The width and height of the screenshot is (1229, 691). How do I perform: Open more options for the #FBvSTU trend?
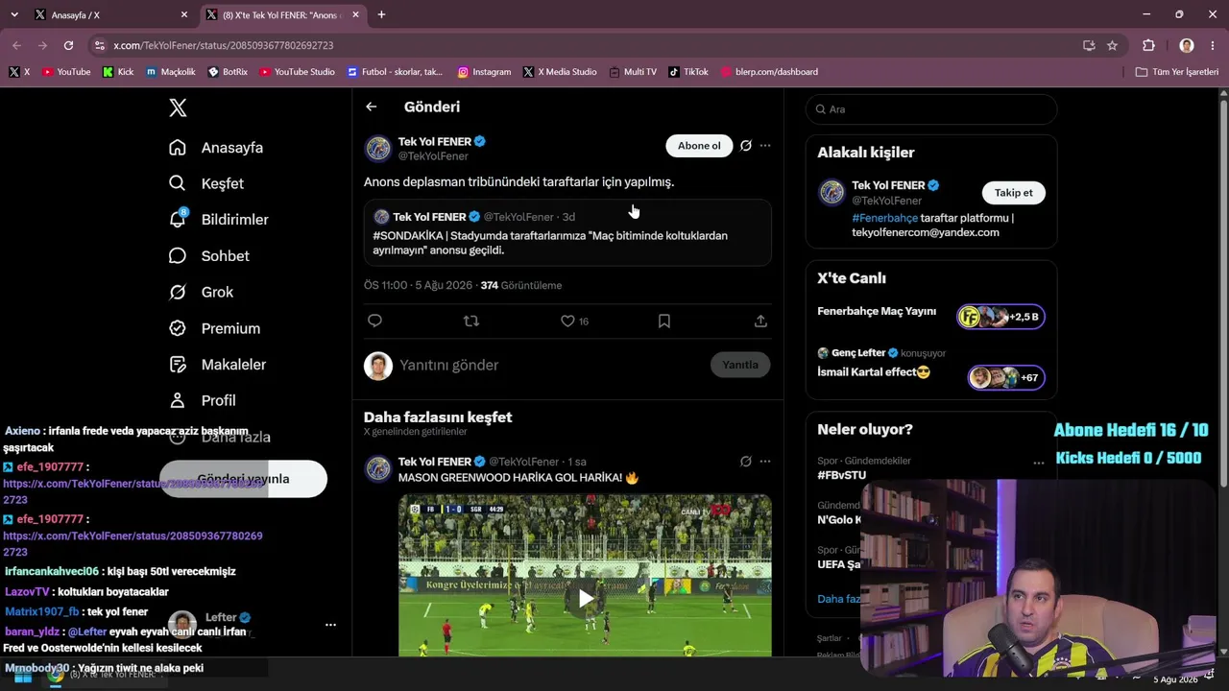click(x=1038, y=464)
